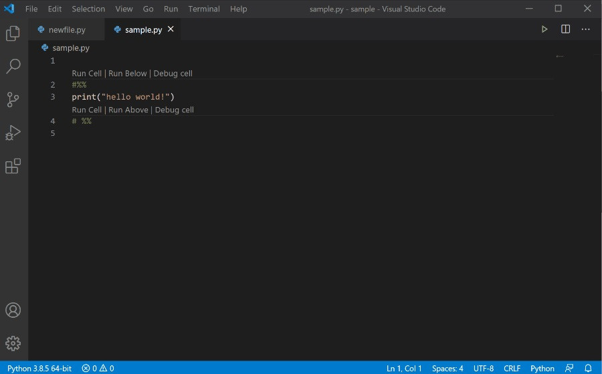The width and height of the screenshot is (602, 374).
Task: Open the Search view icon
Action: tap(13, 66)
